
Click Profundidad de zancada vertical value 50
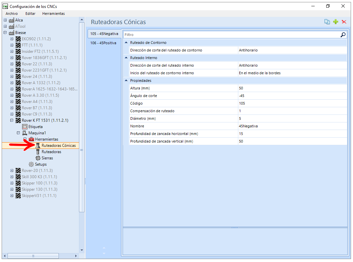pyautogui.click(x=293, y=141)
